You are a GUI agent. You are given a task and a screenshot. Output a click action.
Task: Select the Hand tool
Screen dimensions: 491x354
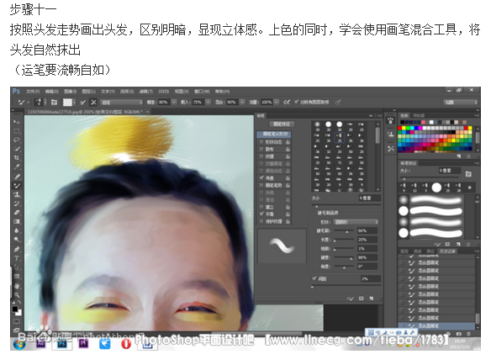coord(17,286)
